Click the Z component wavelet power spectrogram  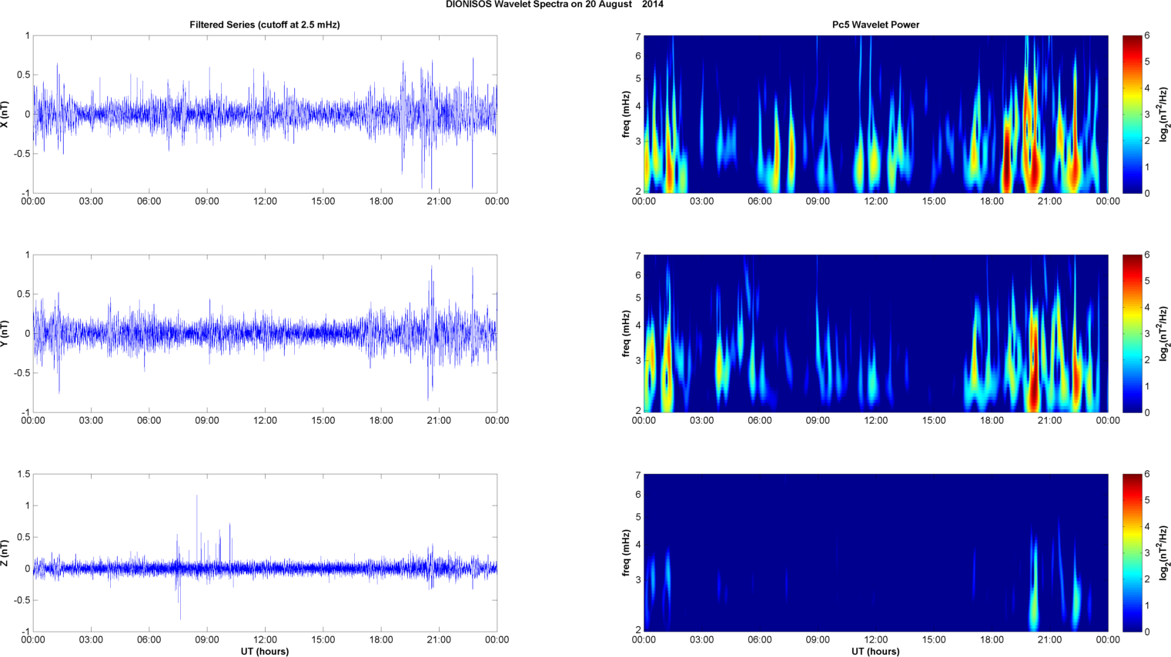click(x=875, y=553)
